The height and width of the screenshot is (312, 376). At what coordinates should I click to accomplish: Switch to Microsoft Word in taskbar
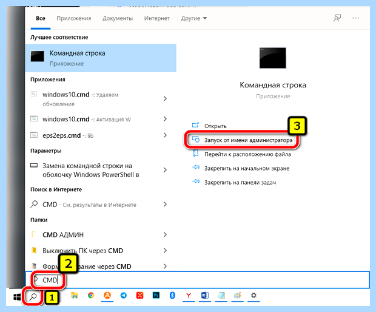[x=205, y=295]
